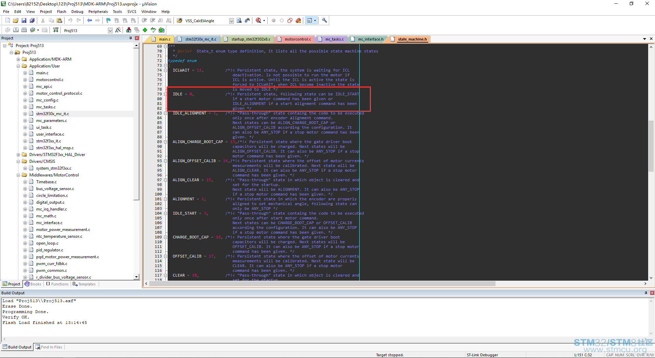Viewport: 655px width, 358px height.
Task: Expand the Application/MDK-ARM folder
Action: pos(18,59)
